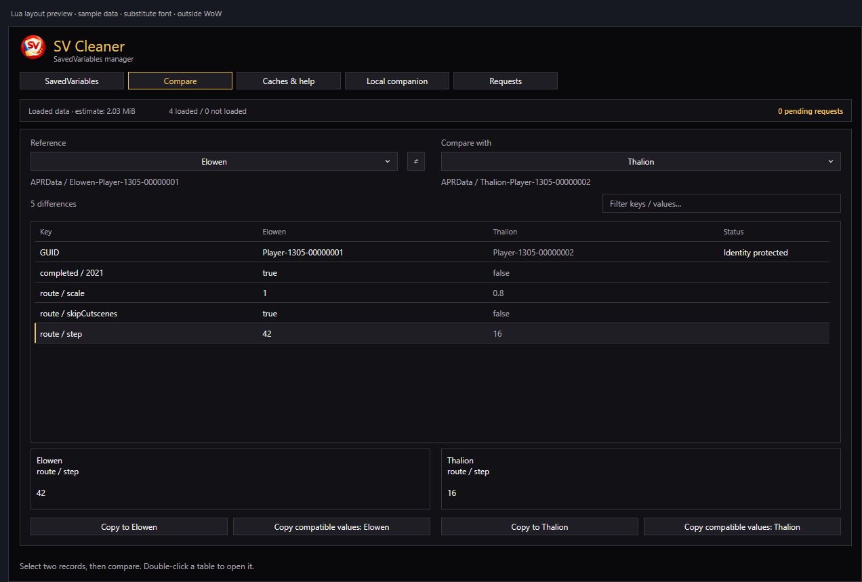Switch to the Local companion tab

point(397,81)
